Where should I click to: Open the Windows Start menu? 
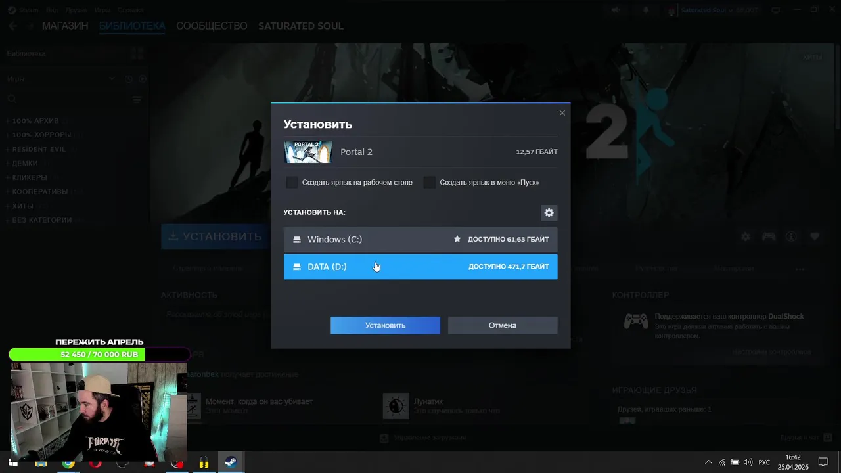[12, 462]
